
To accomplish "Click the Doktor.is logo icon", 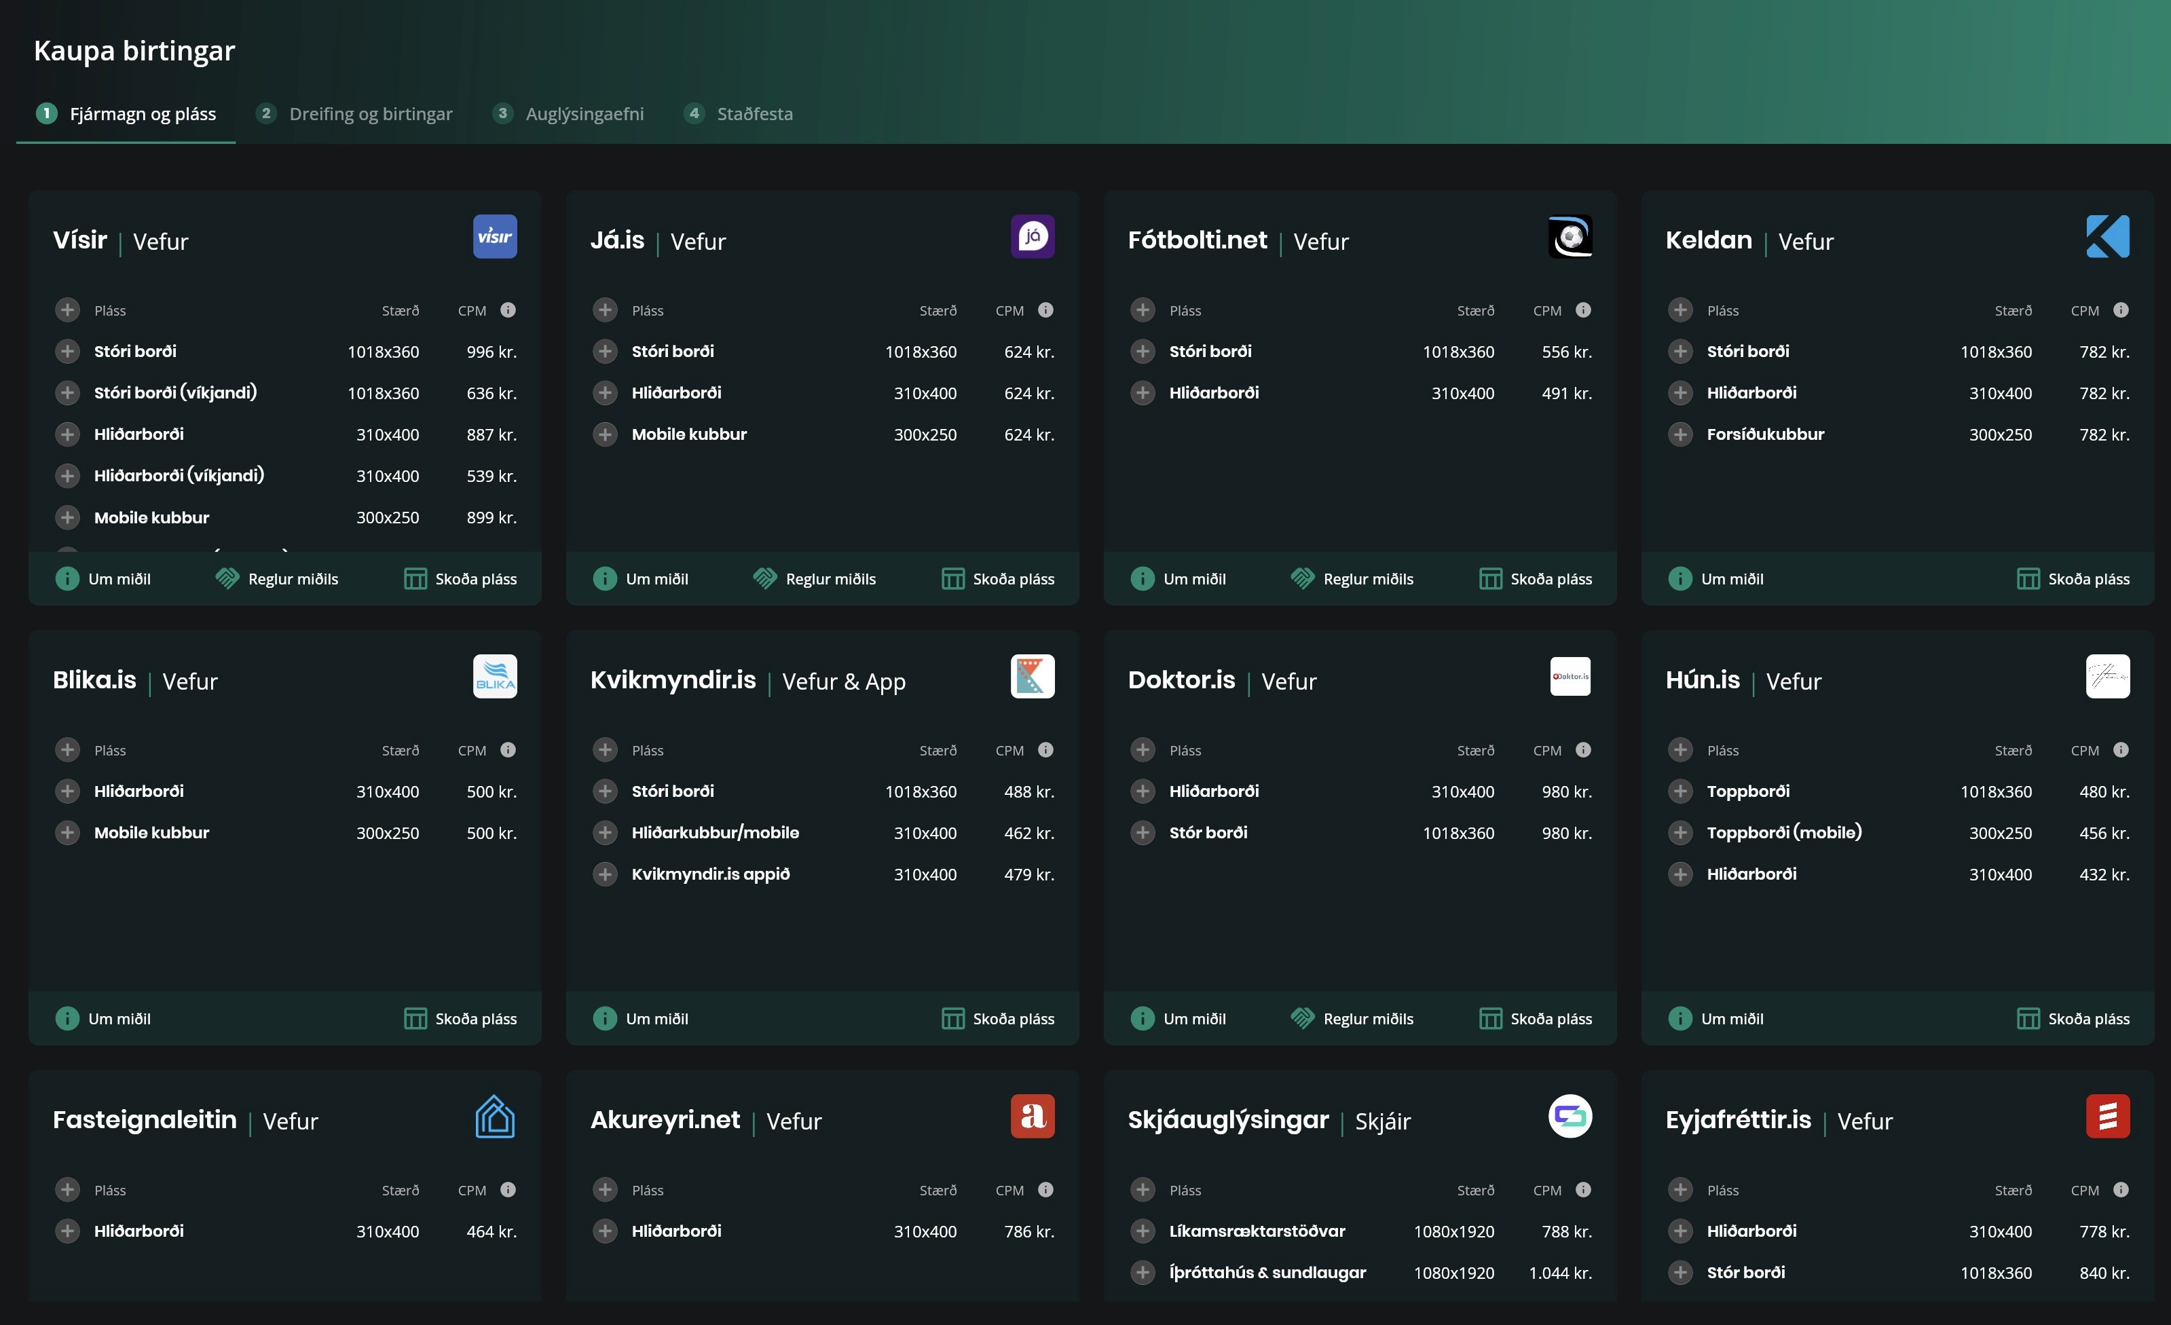I will pos(1570,675).
